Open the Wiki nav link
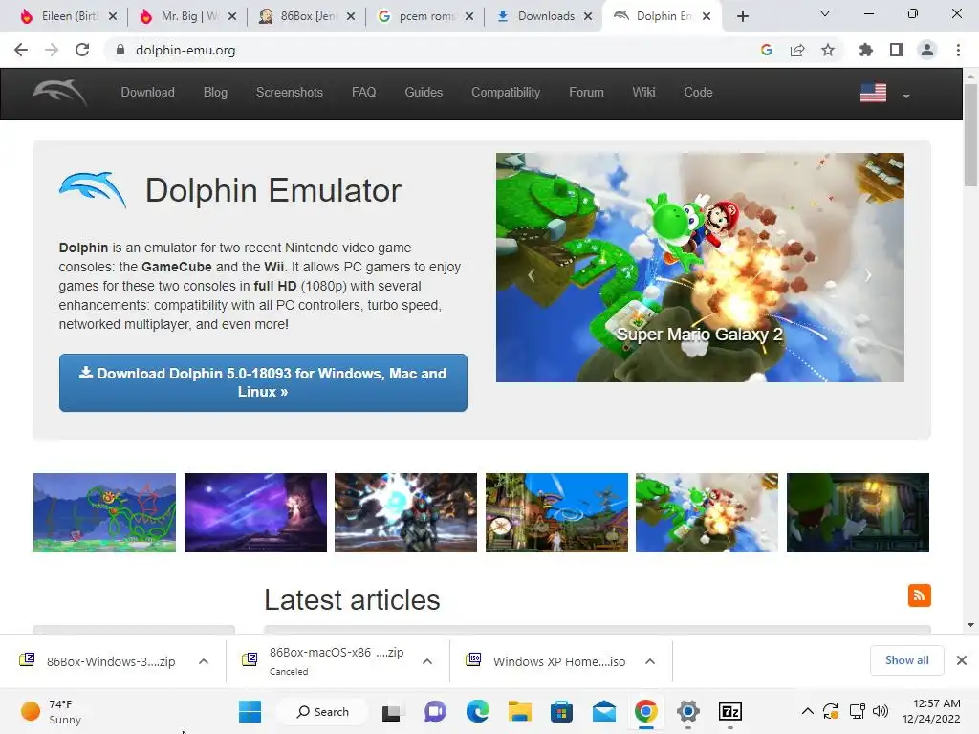 coord(643,93)
